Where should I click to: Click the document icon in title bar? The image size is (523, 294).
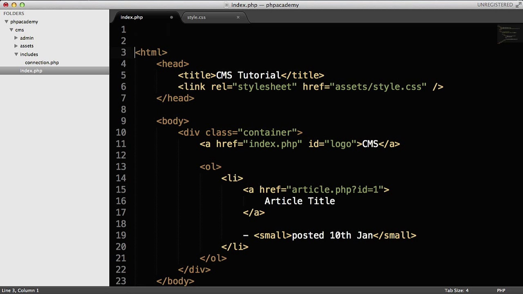point(226,5)
